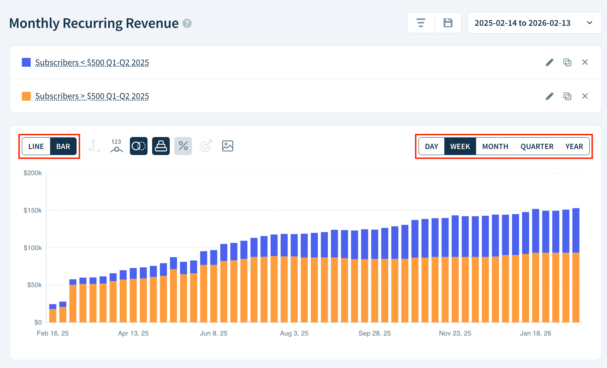This screenshot has height=368, width=607.
Task: Click the last bar in the chart
Action: point(576,265)
